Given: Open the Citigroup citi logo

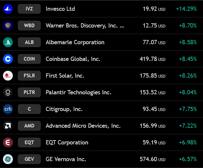Looking at the screenshot, I should point(8,109).
